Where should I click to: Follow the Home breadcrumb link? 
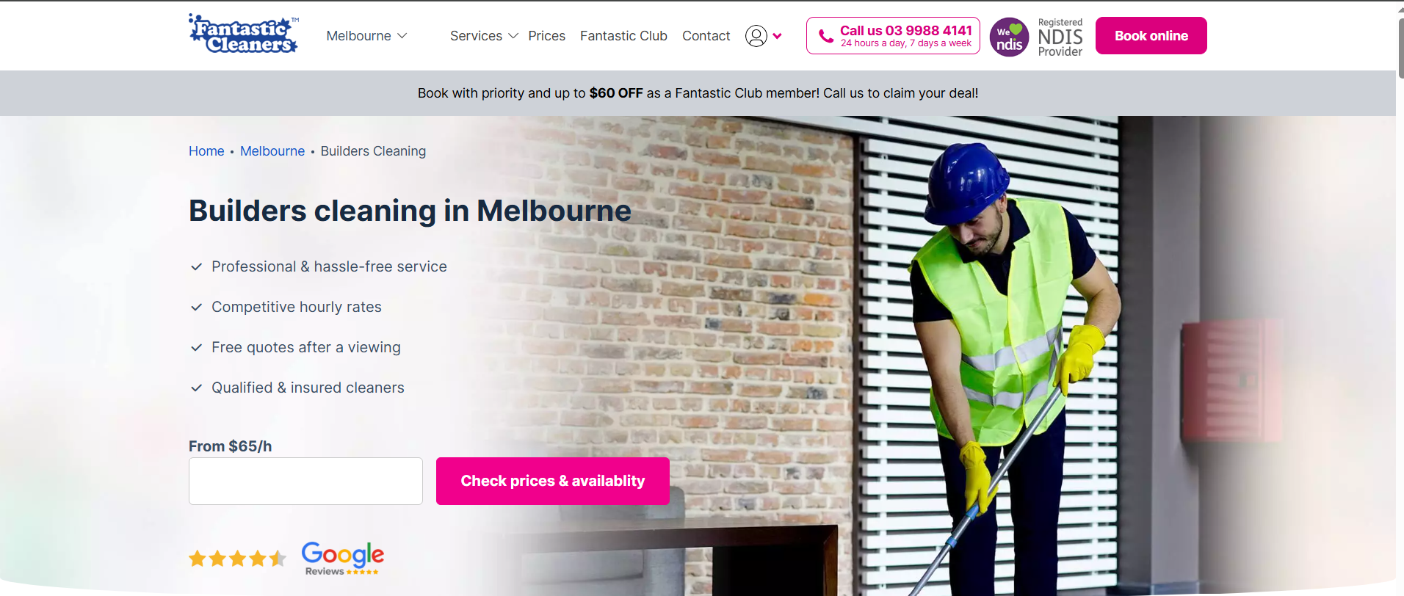(206, 151)
